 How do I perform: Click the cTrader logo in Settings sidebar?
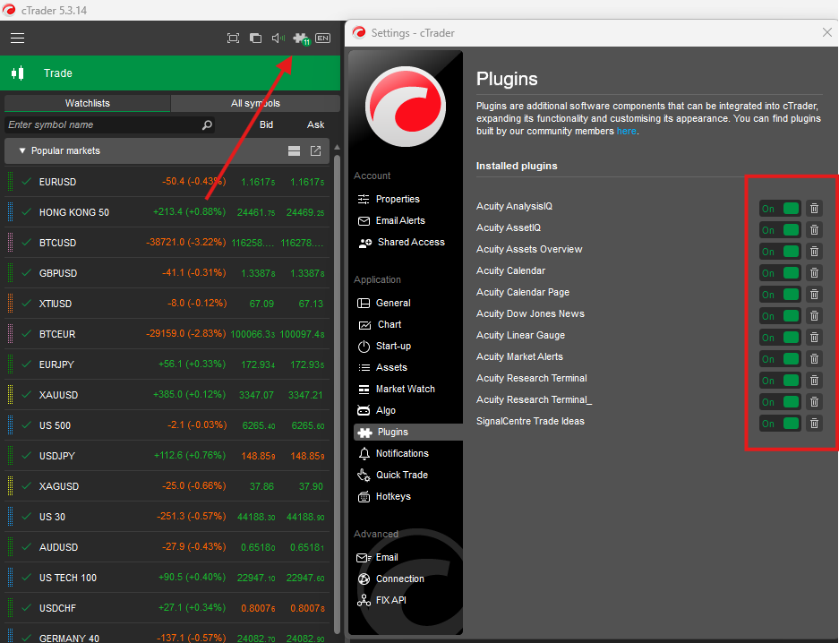(406, 107)
